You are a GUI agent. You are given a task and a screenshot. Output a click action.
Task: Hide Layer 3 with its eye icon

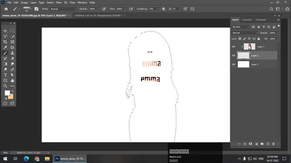click(x=234, y=64)
